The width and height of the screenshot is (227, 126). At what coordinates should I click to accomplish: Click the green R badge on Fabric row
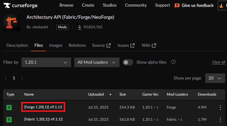[x=9, y=119]
